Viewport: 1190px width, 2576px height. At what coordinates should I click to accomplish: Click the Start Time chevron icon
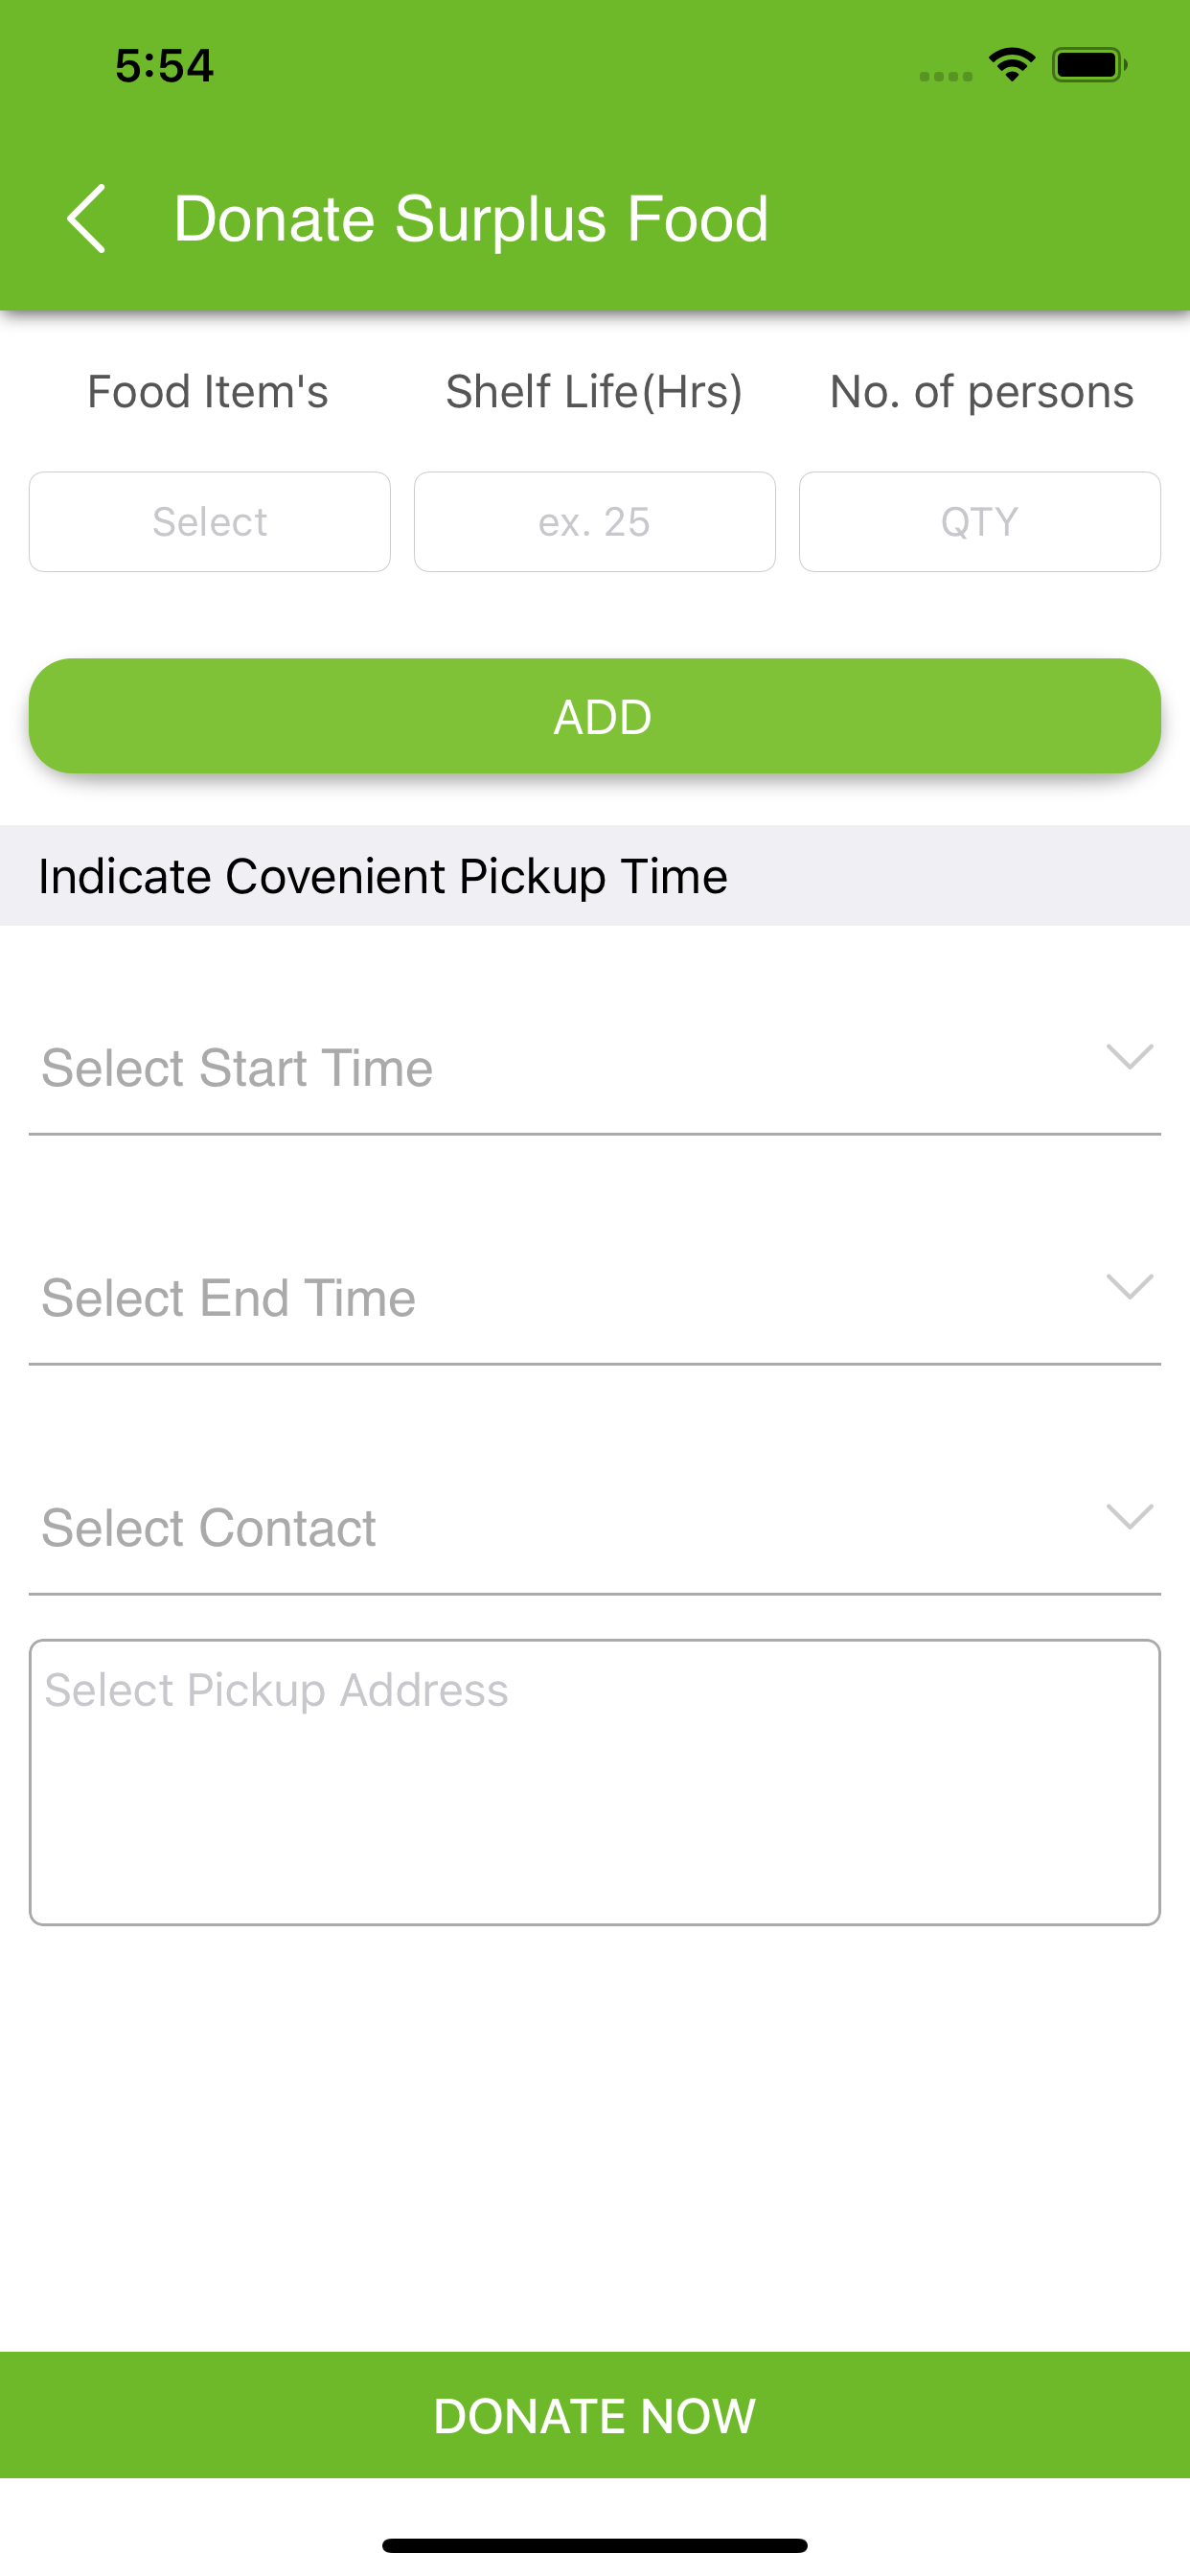point(1130,1056)
